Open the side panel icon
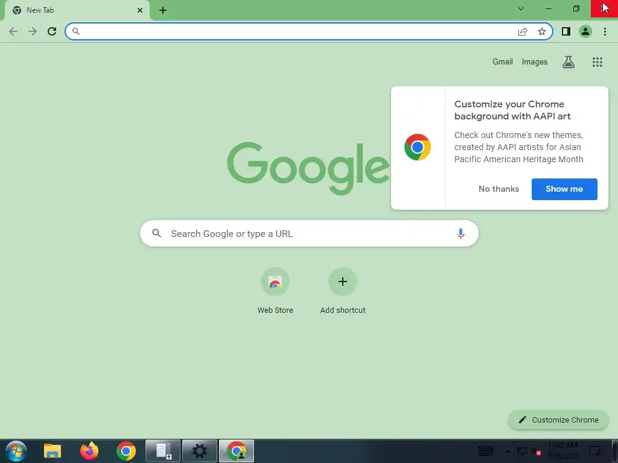This screenshot has height=463, width=618. (566, 31)
